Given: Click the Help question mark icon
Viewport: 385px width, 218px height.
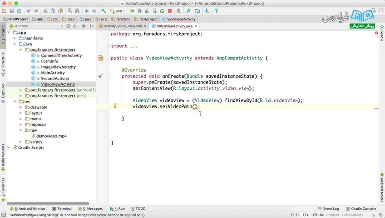Looking at the screenshot, I should [x=216, y=11].
